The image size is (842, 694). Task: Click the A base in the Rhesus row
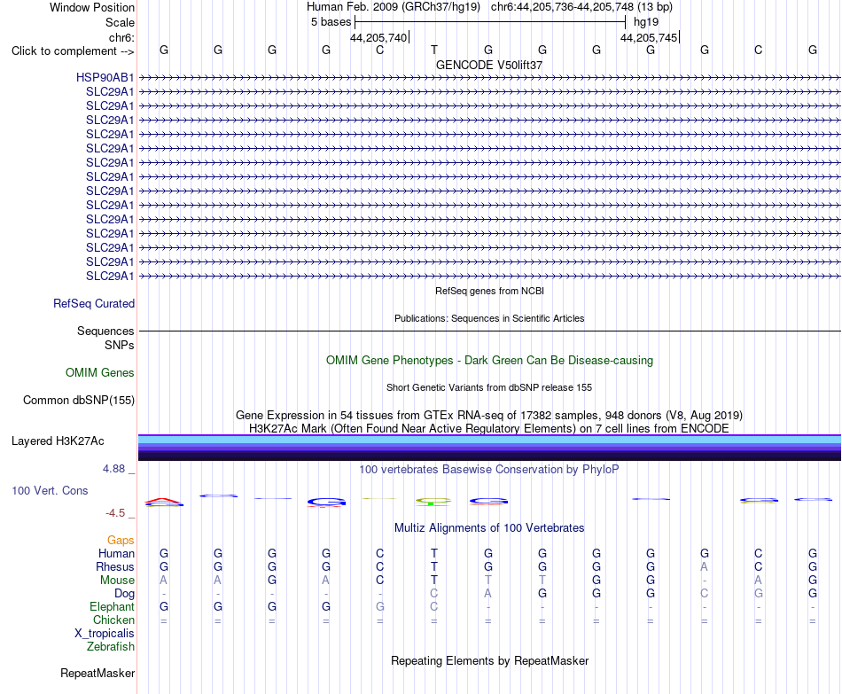click(x=704, y=566)
